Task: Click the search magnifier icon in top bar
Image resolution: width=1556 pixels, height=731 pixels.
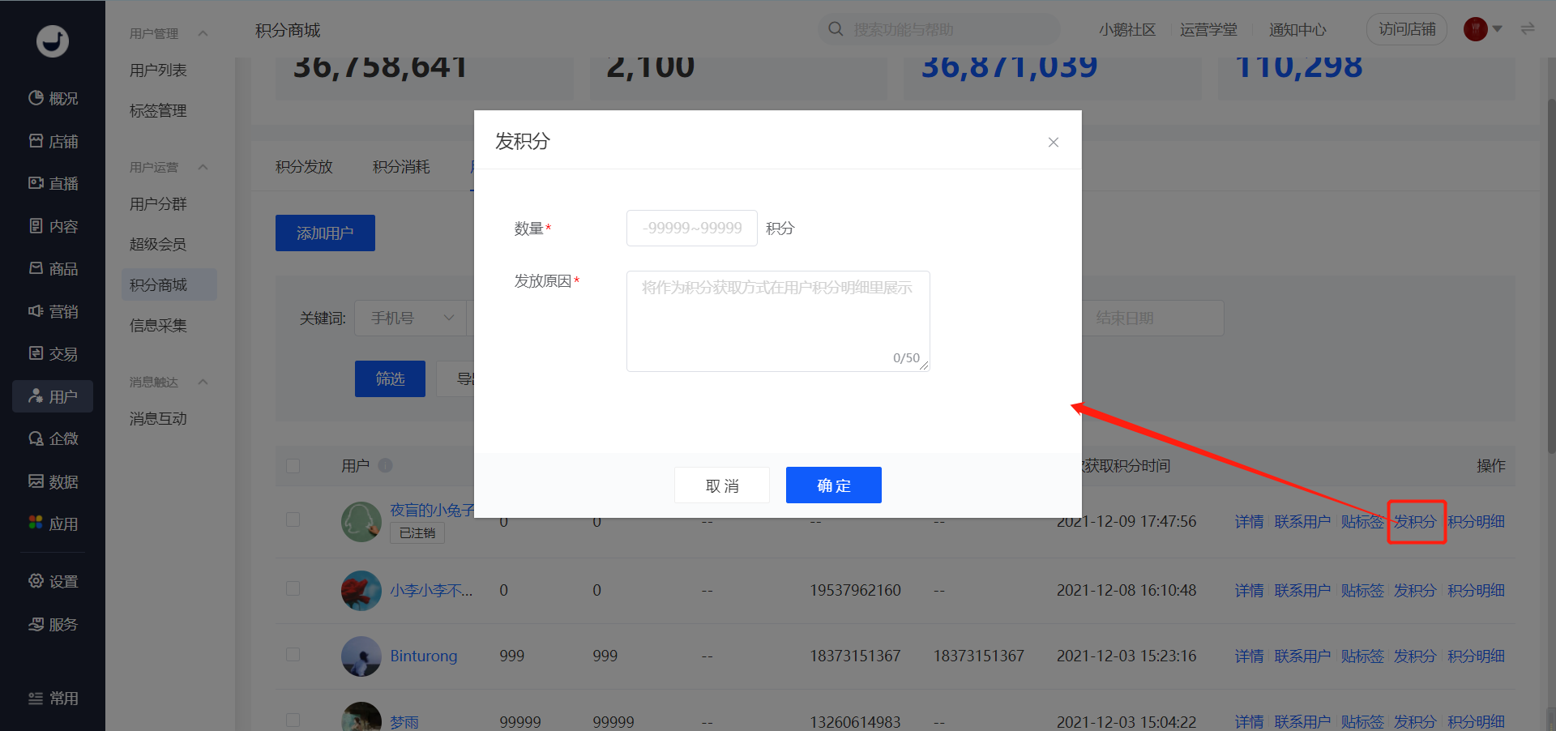Action: (x=836, y=29)
